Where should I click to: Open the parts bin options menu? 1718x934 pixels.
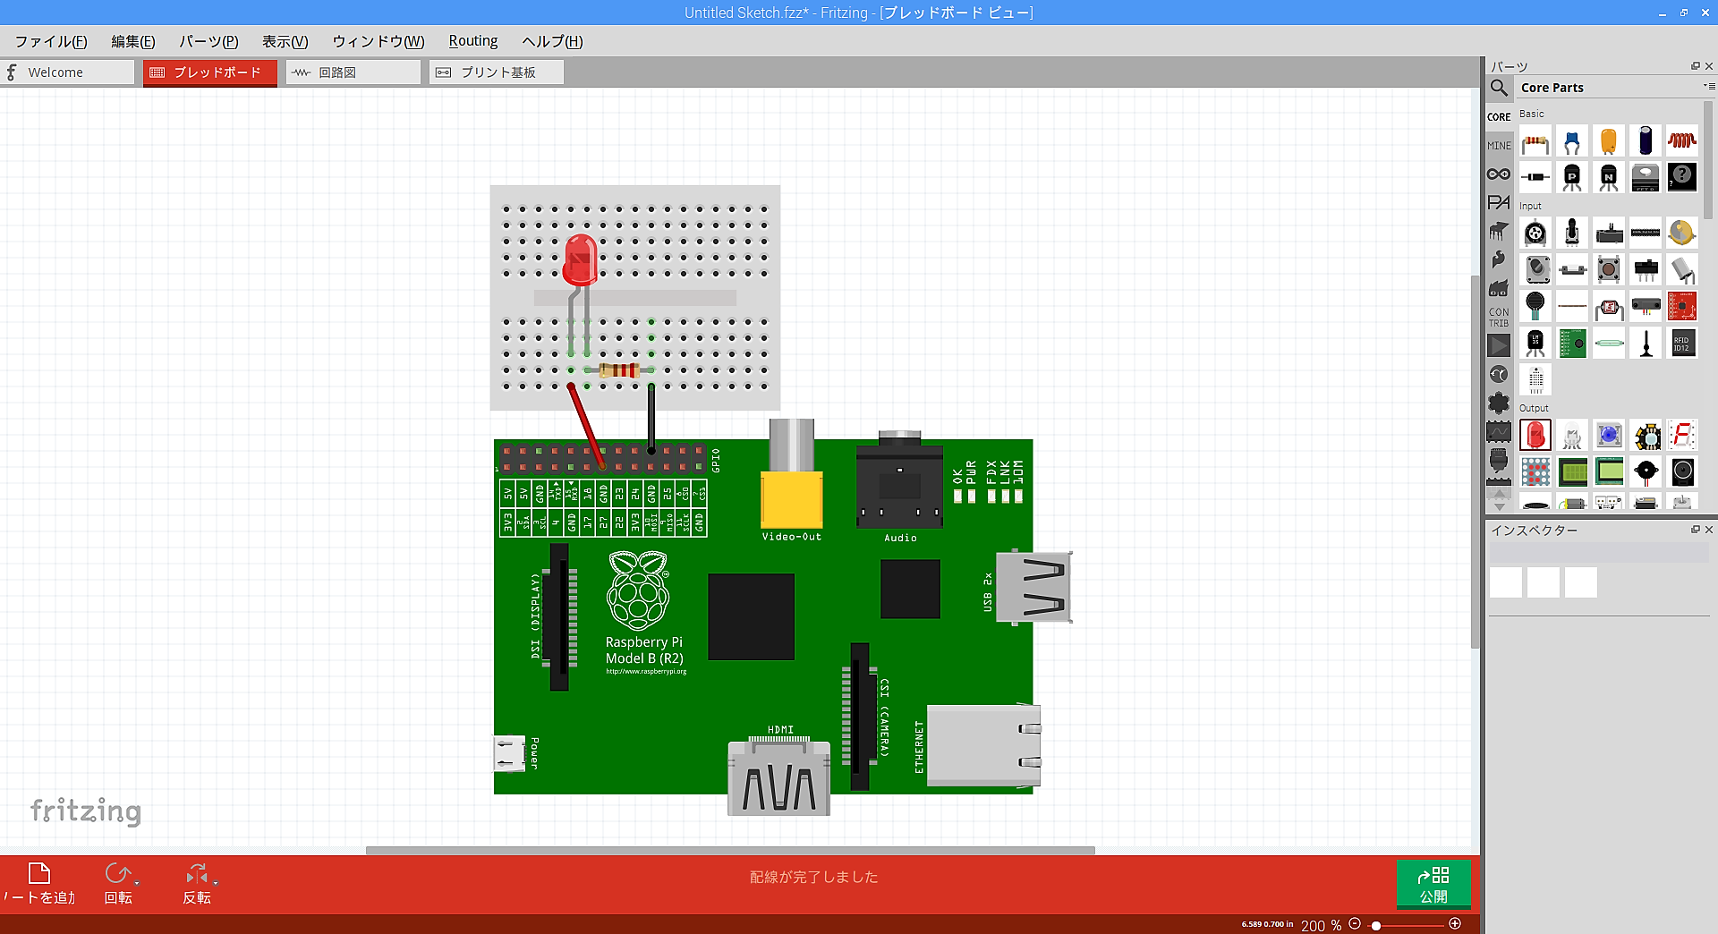click(1709, 87)
